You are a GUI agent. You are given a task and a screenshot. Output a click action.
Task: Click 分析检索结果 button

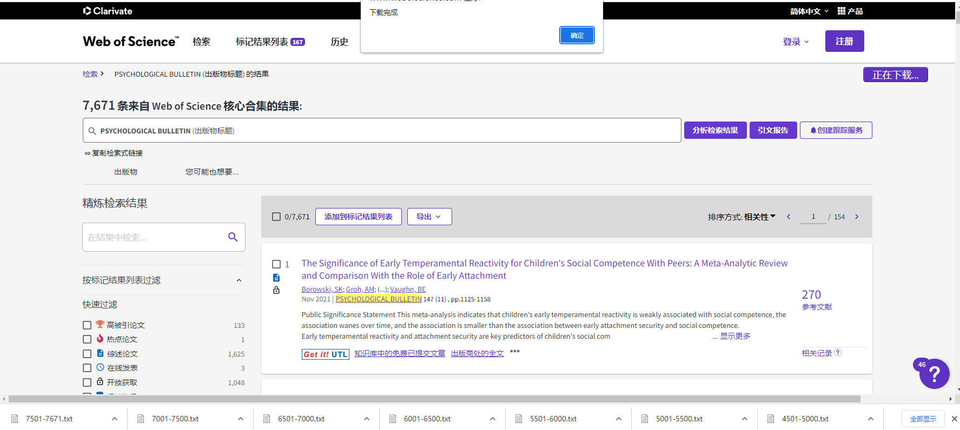(x=715, y=130)
